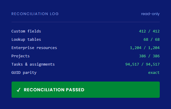Click the read-only label
This screenshot has width=171, height=109.
coord(150,14)
